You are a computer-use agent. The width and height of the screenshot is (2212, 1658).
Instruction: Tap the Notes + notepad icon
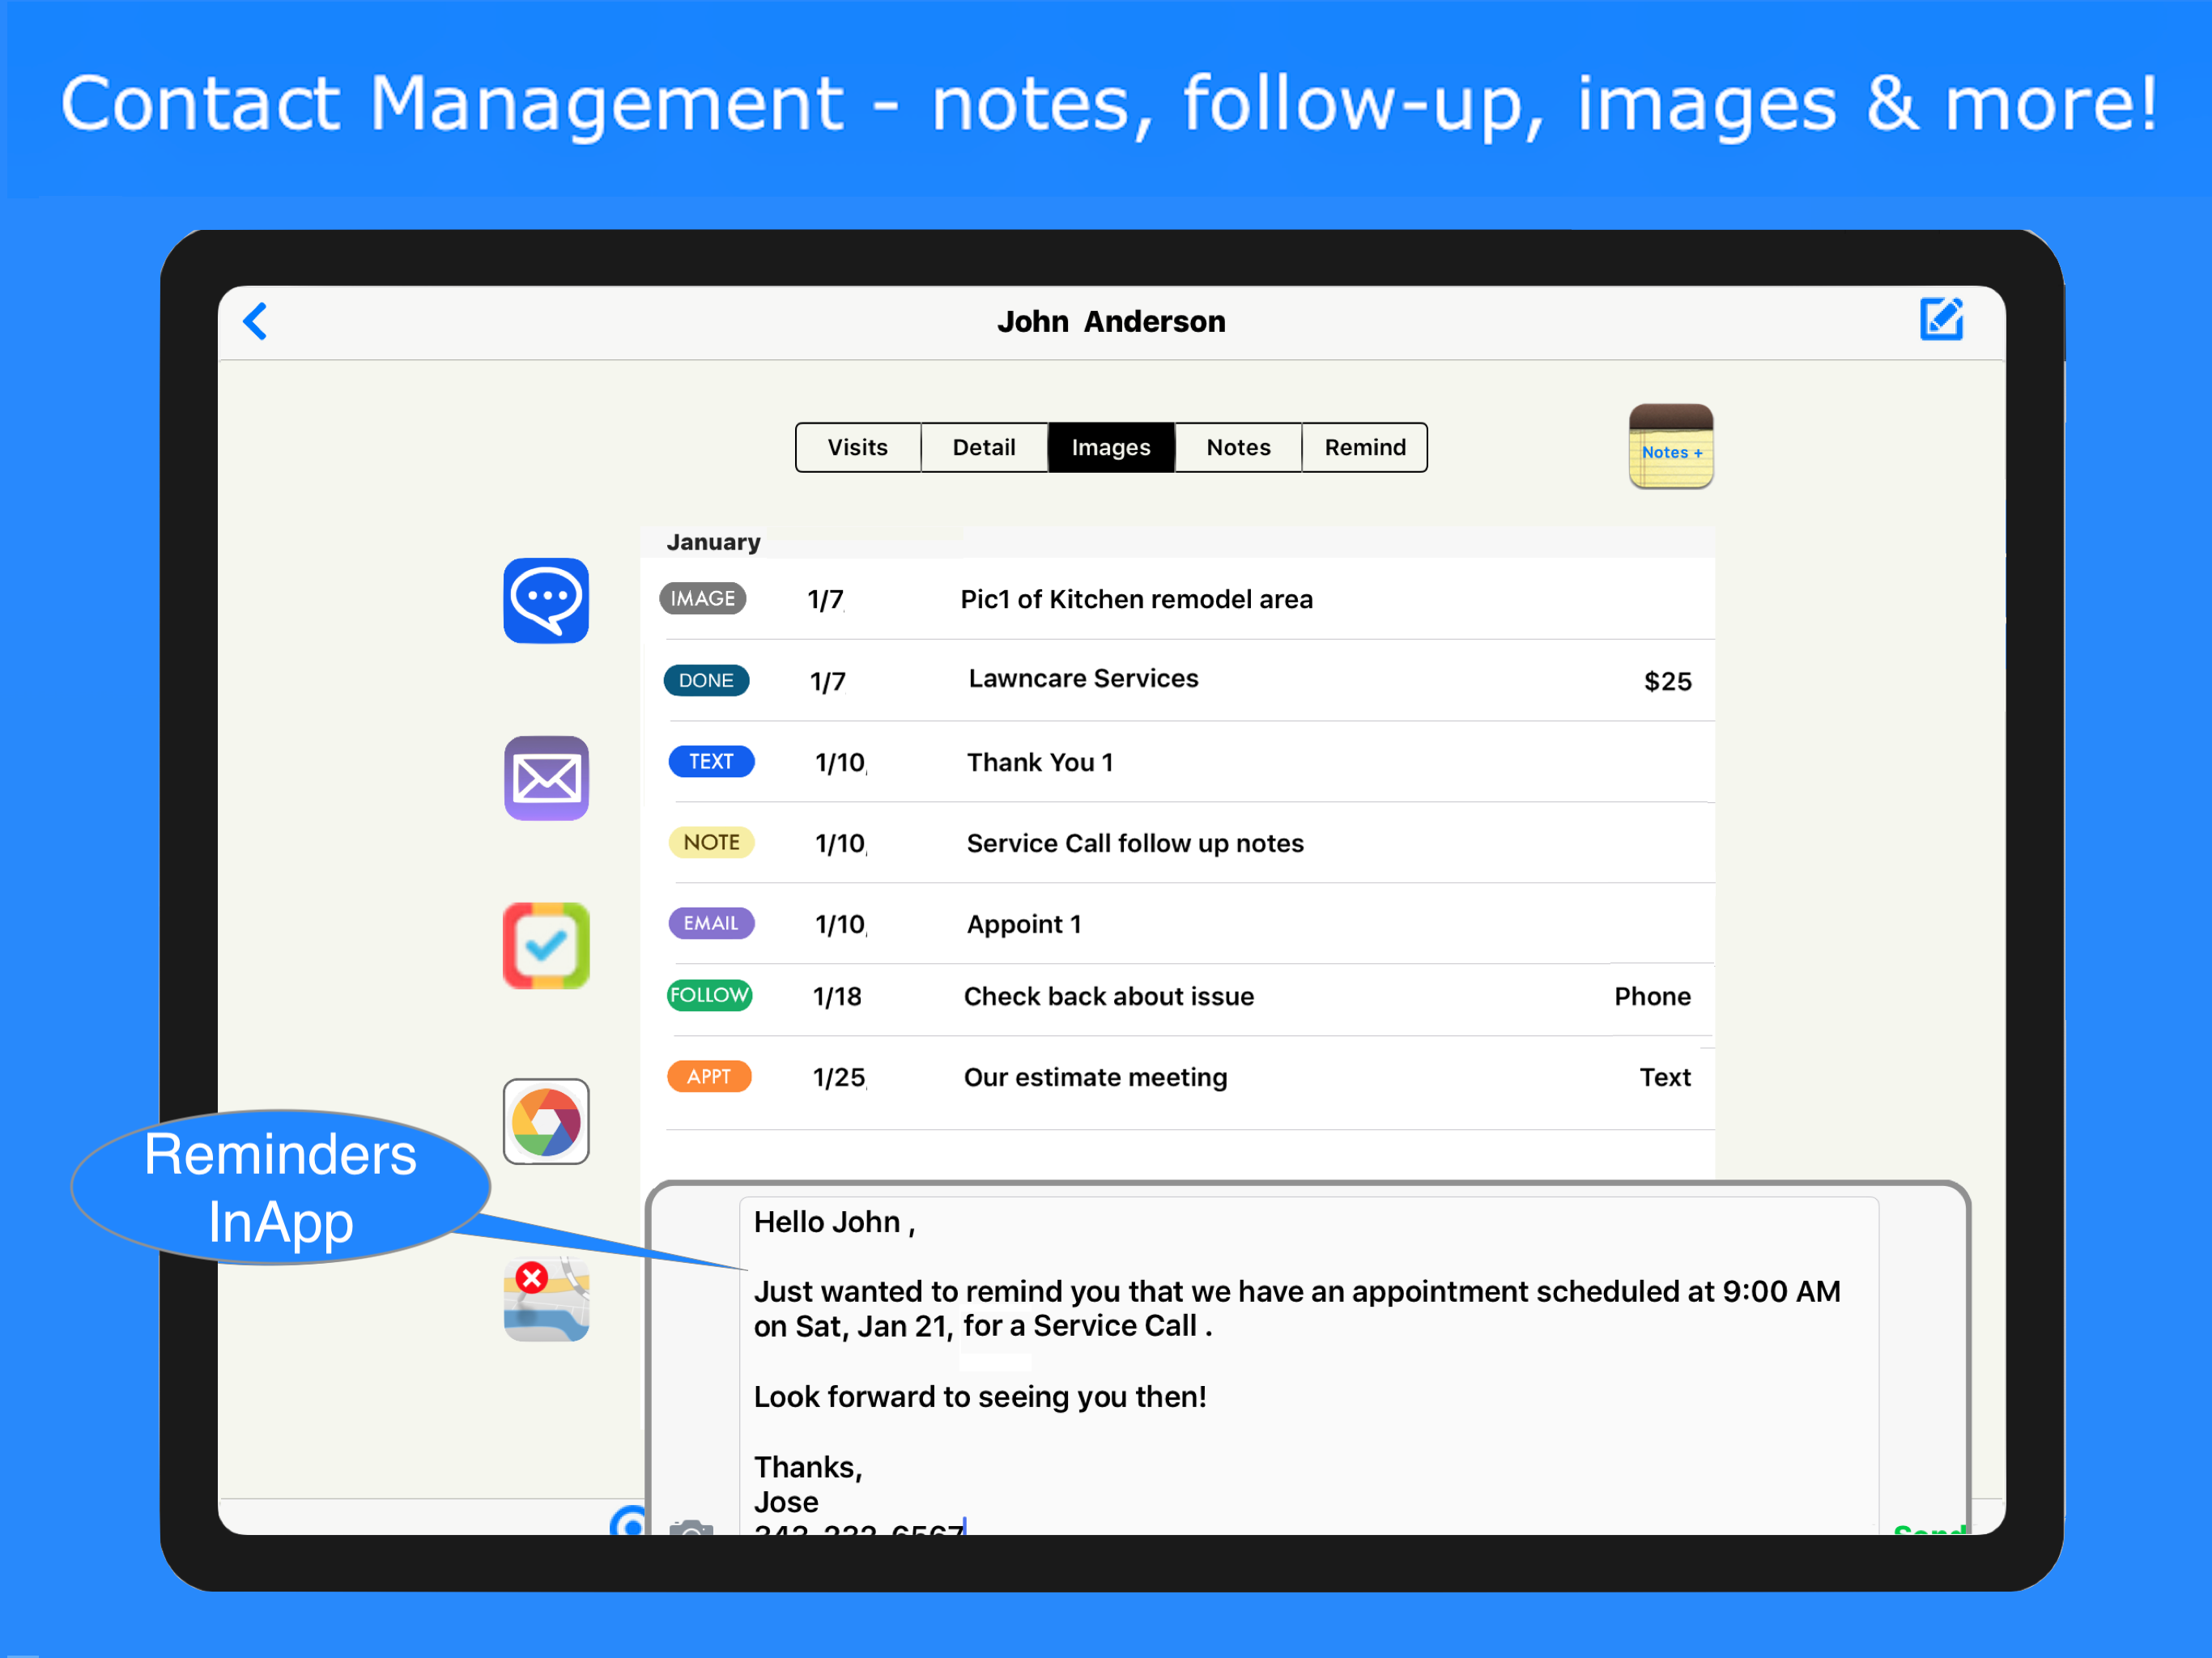coord(1671,446)
